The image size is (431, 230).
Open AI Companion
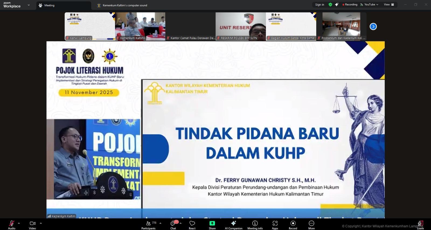click(234, 225)
